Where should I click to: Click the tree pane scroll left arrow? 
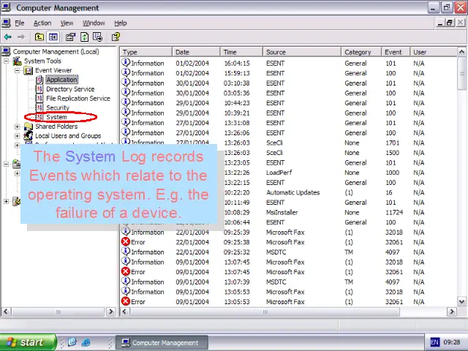pos(6,312)
